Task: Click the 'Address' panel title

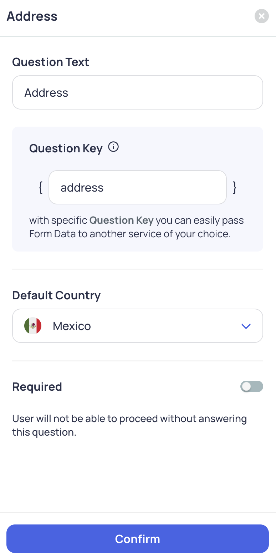Action: 32,16
